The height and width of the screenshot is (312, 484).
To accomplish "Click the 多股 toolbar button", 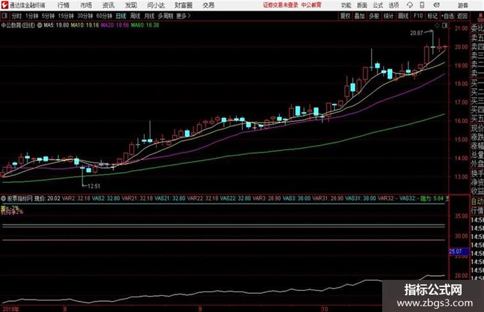I will pos(374,16).
